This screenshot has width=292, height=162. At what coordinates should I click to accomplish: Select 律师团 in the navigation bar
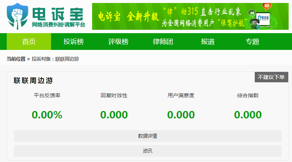163,41
